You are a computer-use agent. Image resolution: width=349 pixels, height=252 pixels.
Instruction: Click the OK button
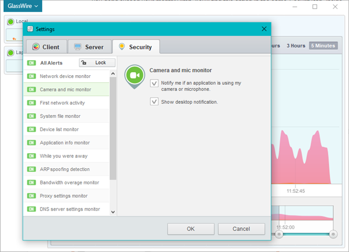click(191, 229)
